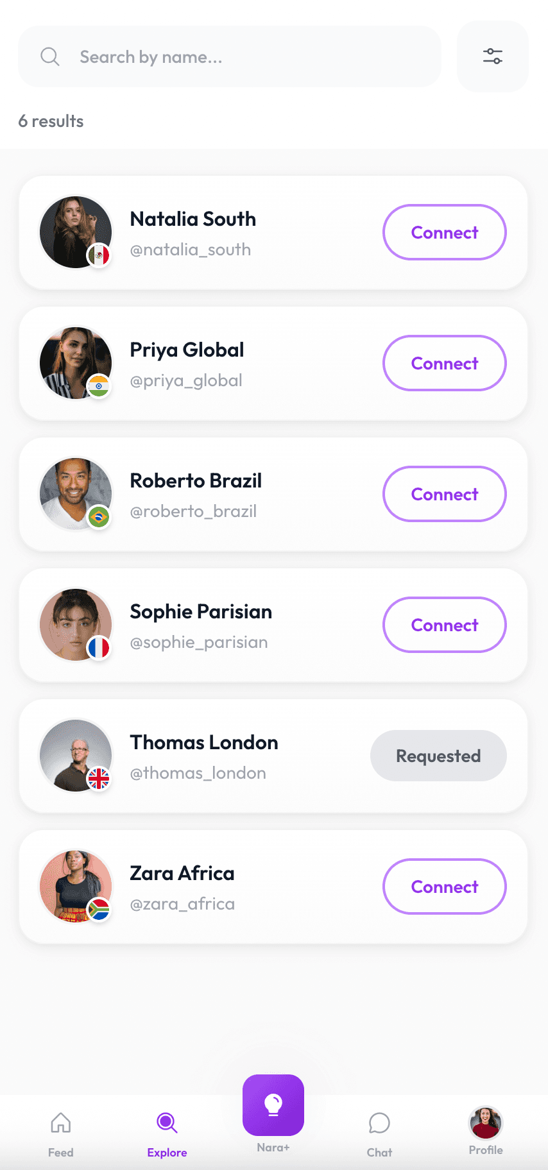Connect with Natalia South

point(444,232)
